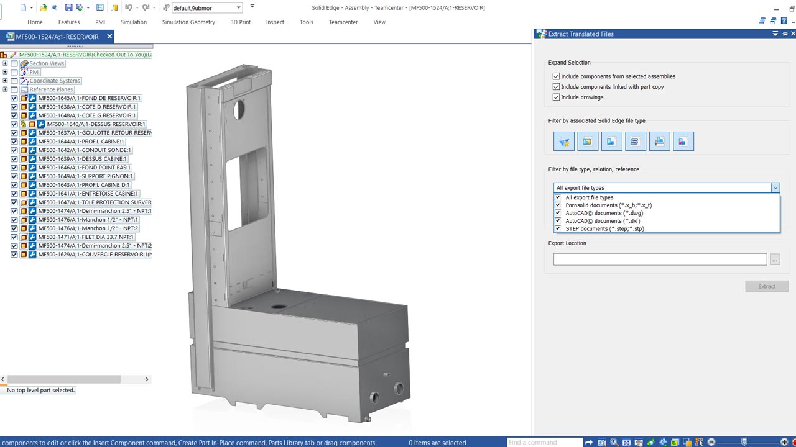Uncheck STEP documents in export file types
This screenshot has height=447, width=796.
click(x=558, y=228)
